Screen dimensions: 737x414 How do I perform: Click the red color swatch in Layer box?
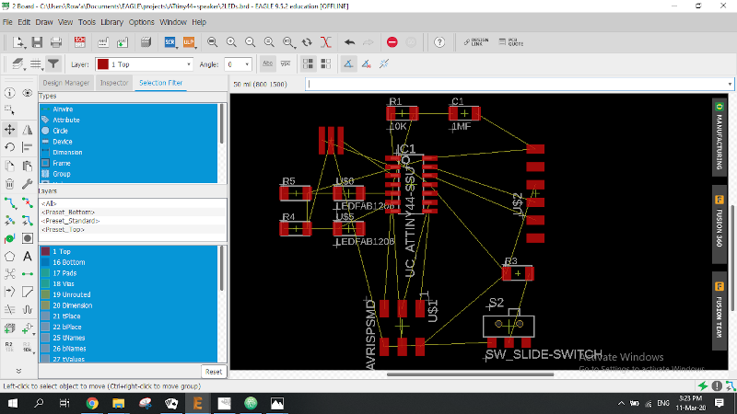coord(103,64)
